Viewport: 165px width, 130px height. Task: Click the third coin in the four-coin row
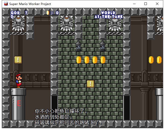95,60
